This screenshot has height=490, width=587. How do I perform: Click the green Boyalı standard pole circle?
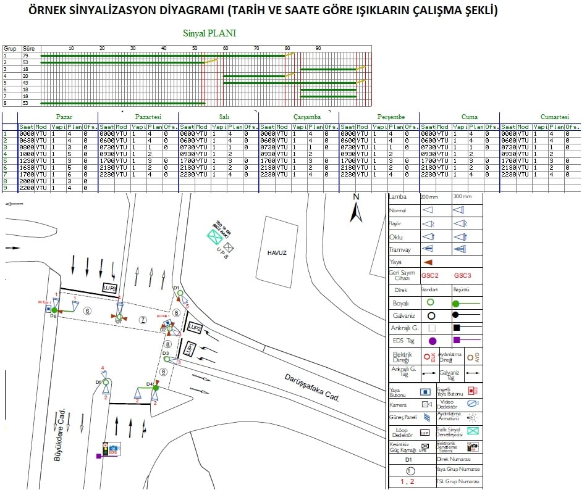pyautogui.click(x=431, y=302)
